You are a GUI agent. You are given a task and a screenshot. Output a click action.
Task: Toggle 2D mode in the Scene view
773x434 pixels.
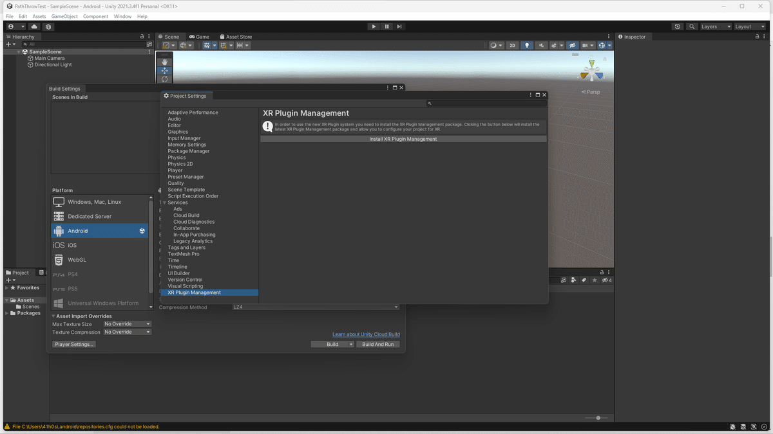[512, 46]
